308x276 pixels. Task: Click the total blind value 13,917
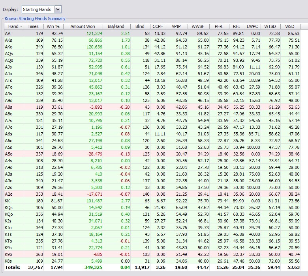tap(142, 267)
